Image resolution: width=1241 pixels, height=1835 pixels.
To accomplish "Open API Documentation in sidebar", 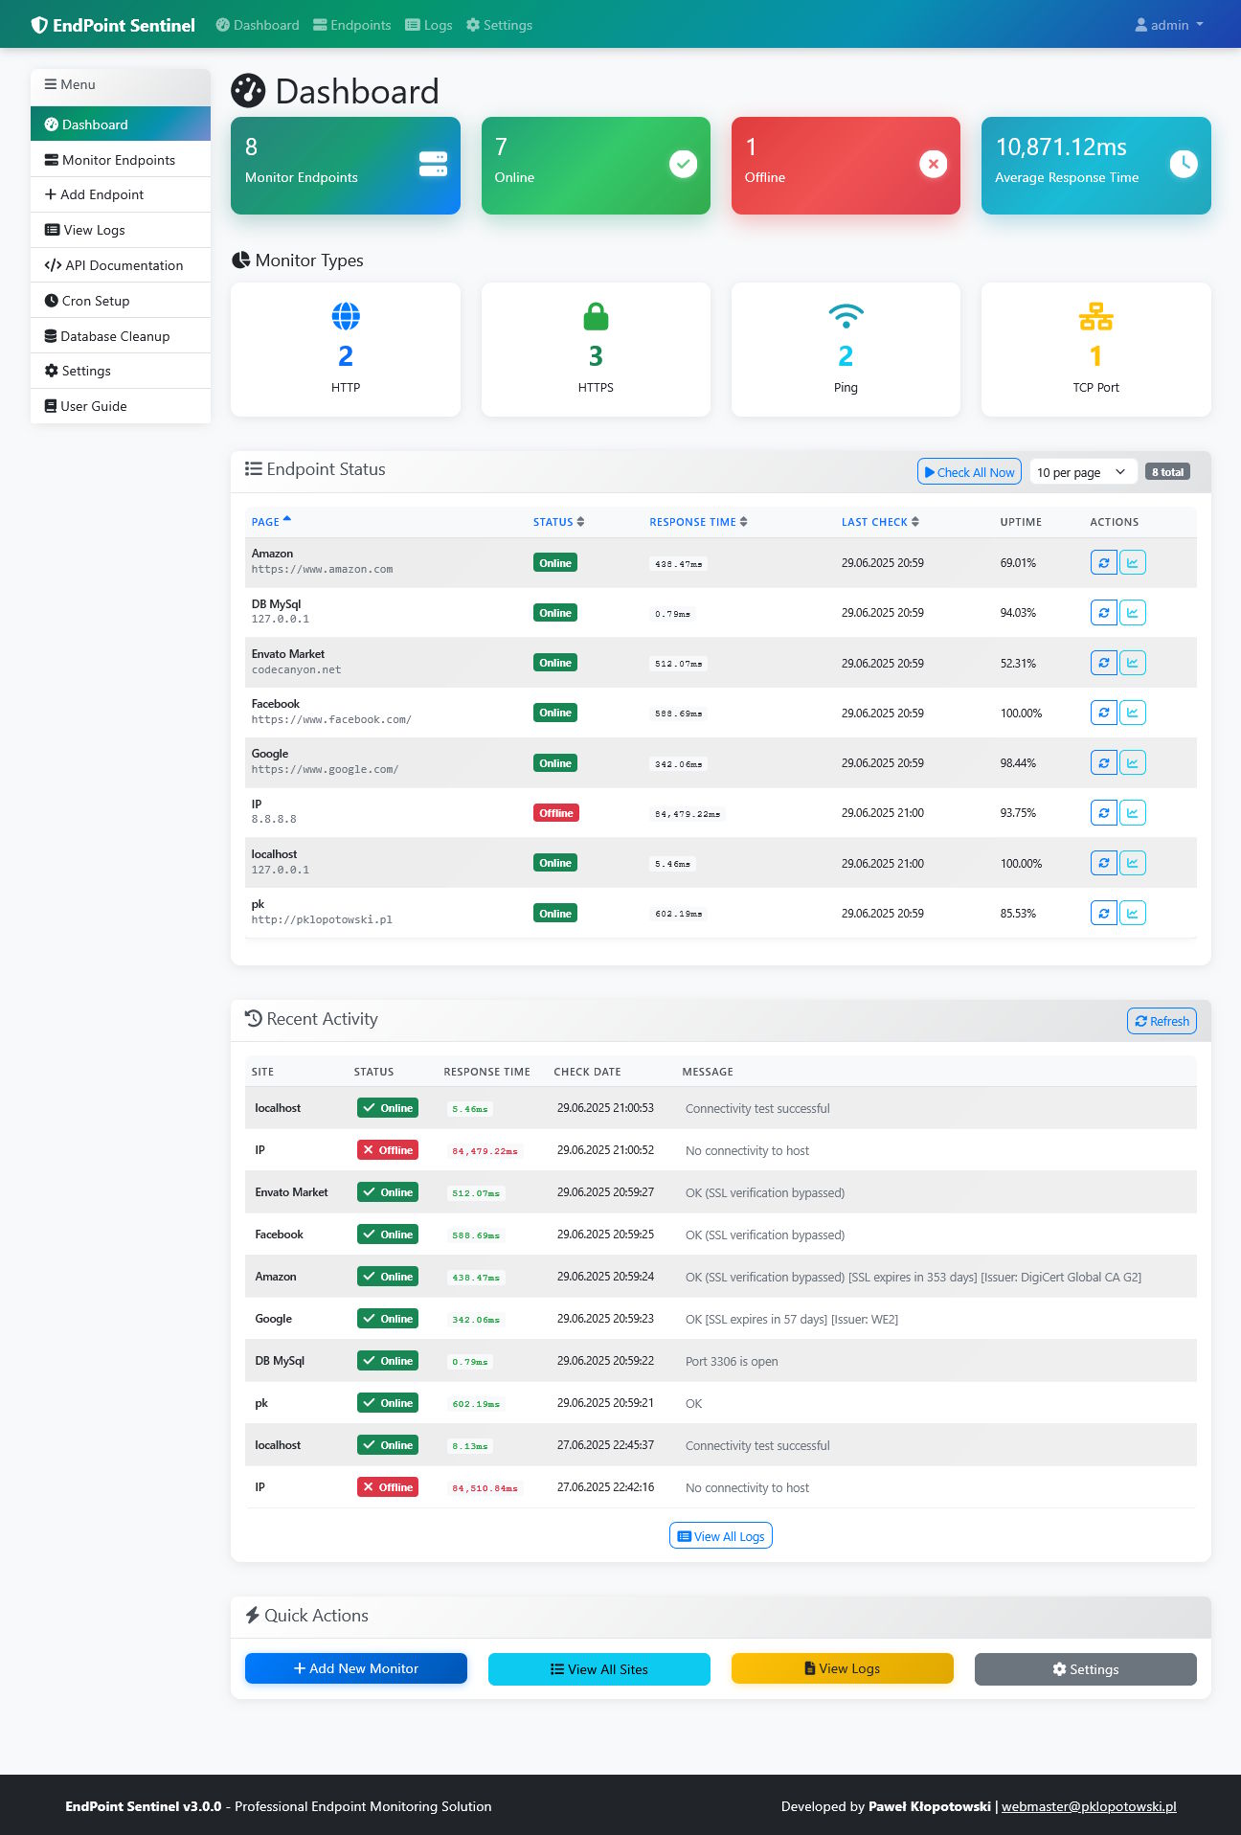I will (121, 265).
